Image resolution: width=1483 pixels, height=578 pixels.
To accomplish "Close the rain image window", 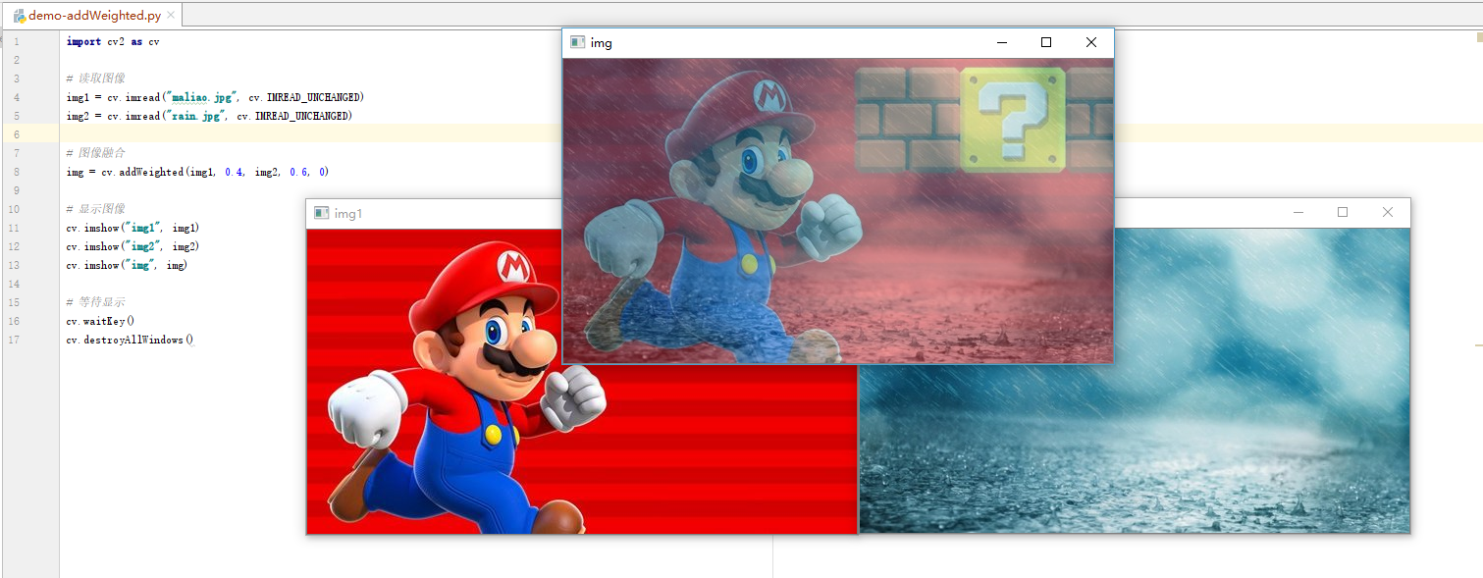I will pyautogui.click(x=1387, y=212).
